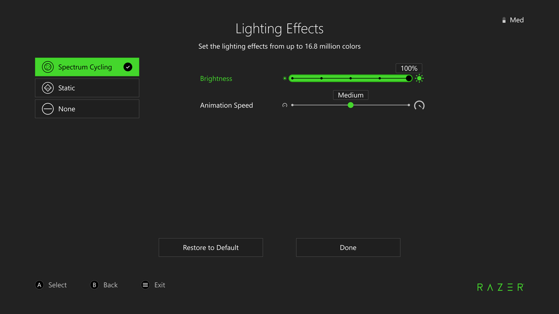This screenshot has height=314, width=559.
Task: Click the slow speed dial icon
Action: 285,105
